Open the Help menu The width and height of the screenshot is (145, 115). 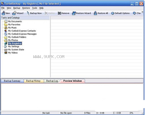41,8
